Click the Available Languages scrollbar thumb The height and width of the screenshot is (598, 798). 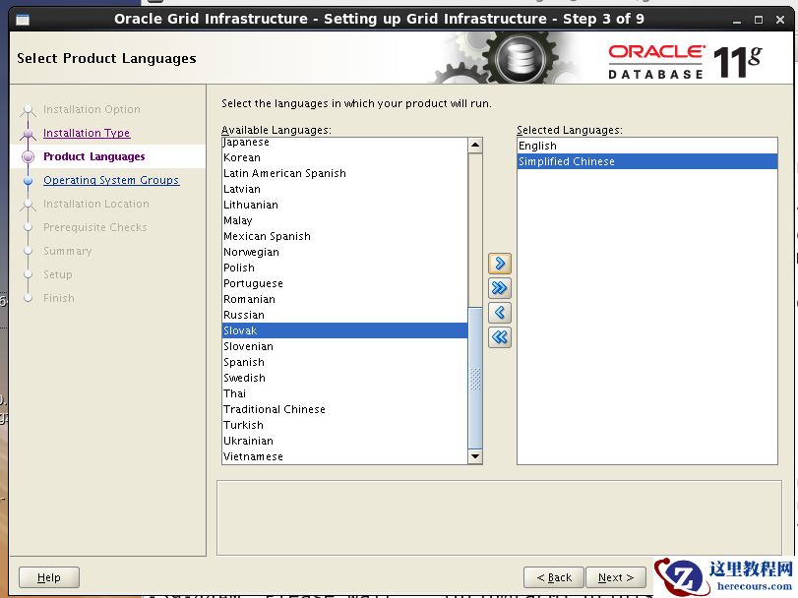pos(475,378)
